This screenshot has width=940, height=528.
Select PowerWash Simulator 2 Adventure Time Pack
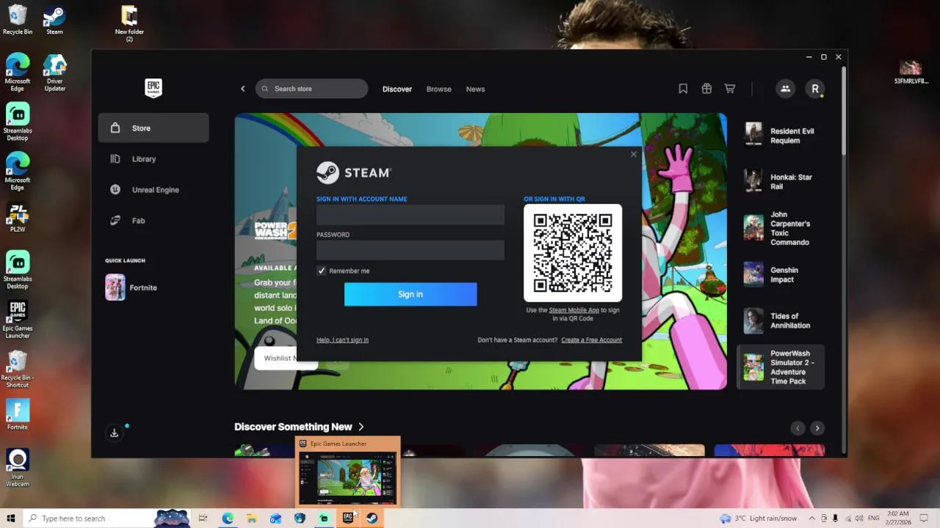(x=781, y=367)
